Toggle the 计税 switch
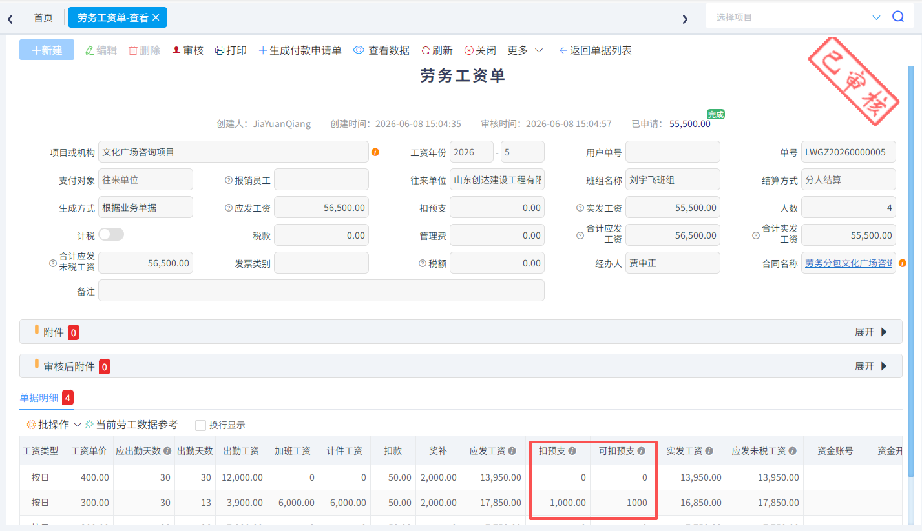Image resolution: width=922 pixels, height=531 pixels. 111,234
